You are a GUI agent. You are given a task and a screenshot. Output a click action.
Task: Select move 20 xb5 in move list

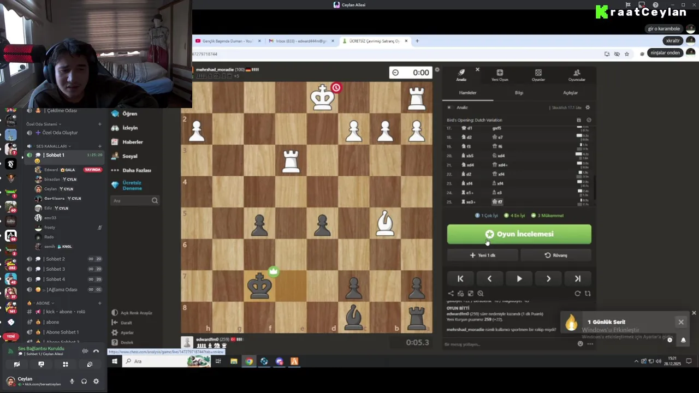click(x=467, y=156)
